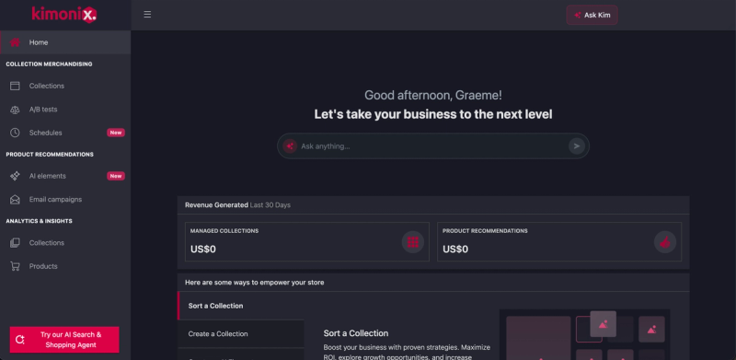The height and width of the screenshot is (360, 736).
Task: Click the send arrow in Ask anything box
Action: point(577,146)
